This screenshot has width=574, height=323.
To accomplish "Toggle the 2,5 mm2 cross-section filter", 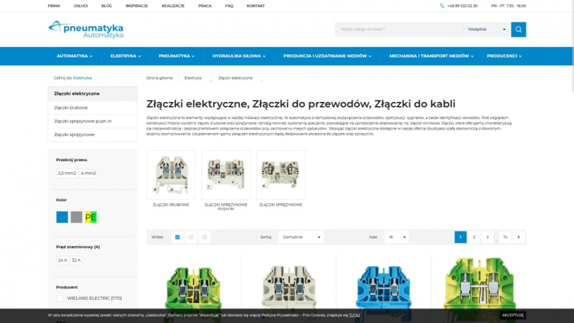I will (67, 173).
